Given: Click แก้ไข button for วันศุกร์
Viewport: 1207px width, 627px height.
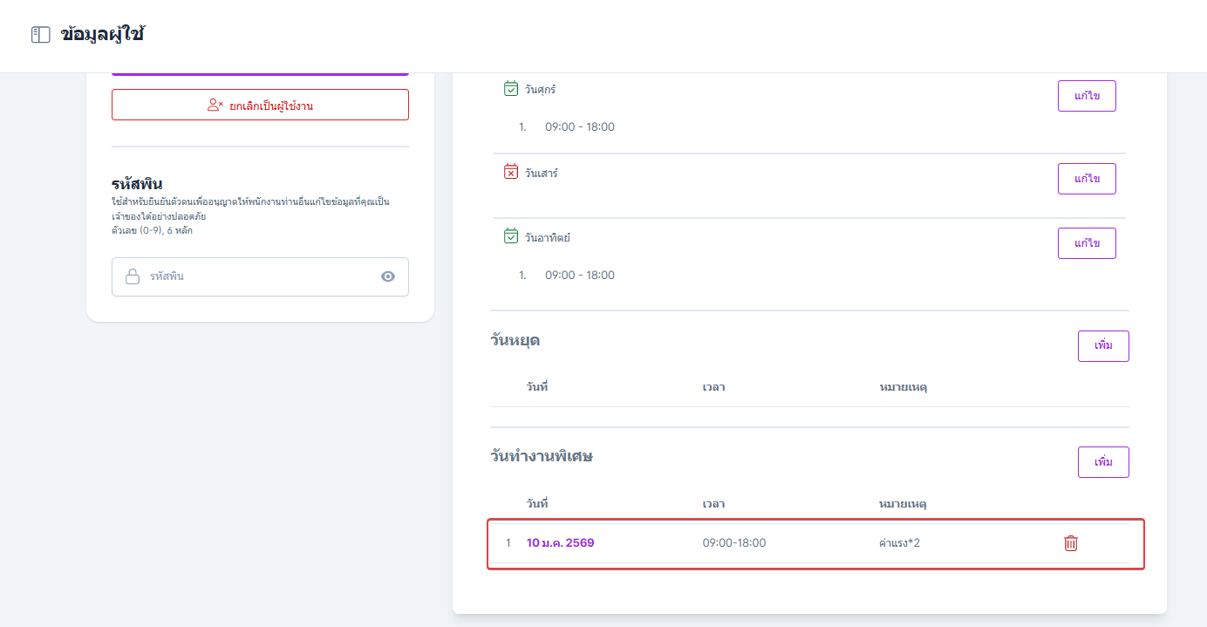Looking at the screenshot, I should click(x=1087, y=96).
